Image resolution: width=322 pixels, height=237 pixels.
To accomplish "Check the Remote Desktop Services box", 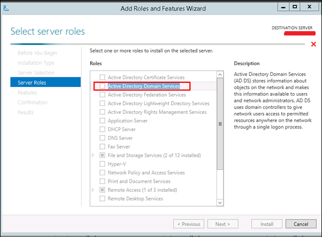I will pyautogui.click(x=103, y=198).
